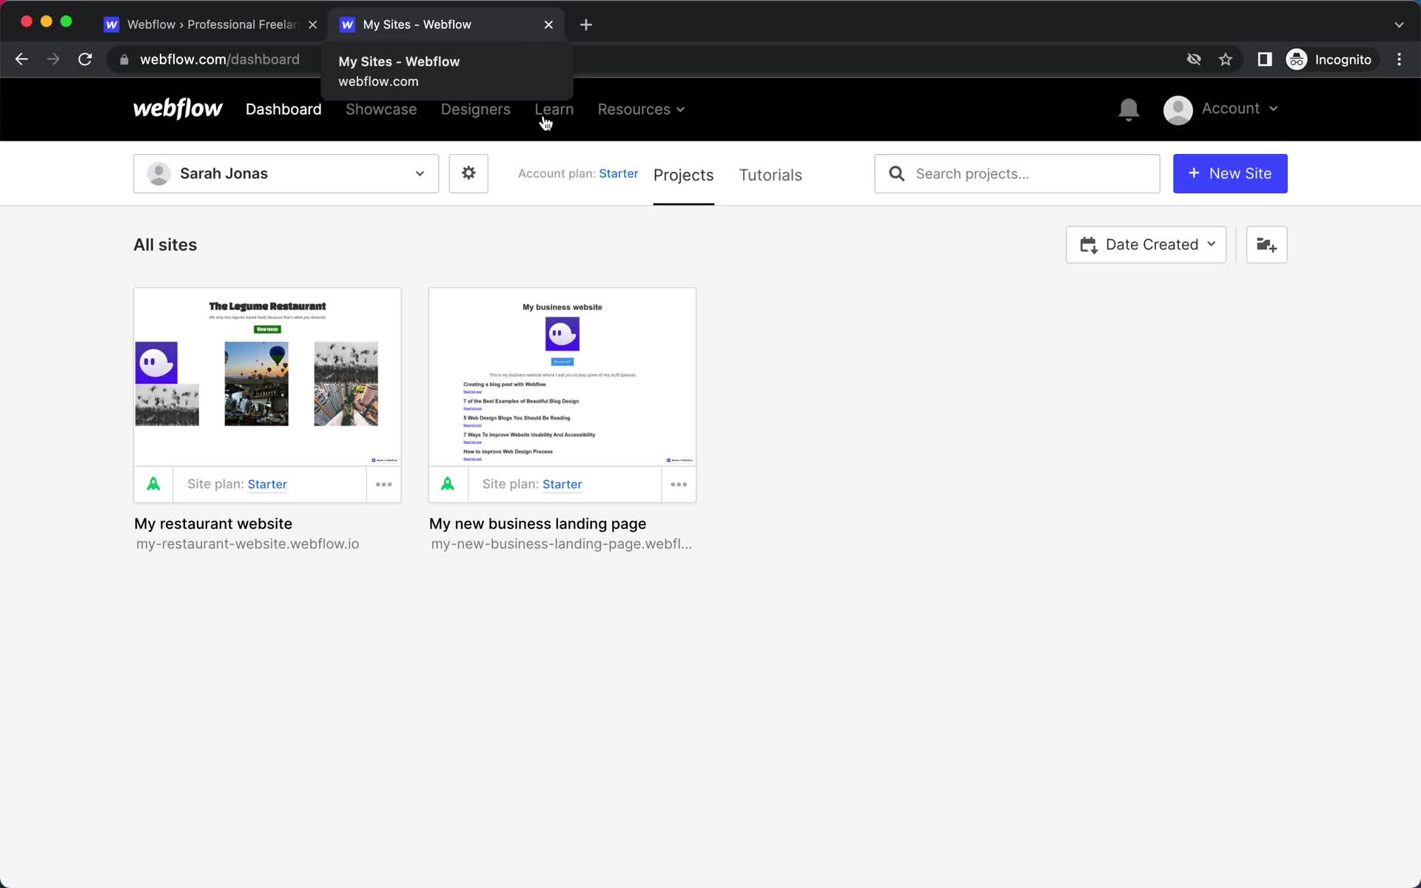
Task: Reload the current page
Action: click(85, 59)
